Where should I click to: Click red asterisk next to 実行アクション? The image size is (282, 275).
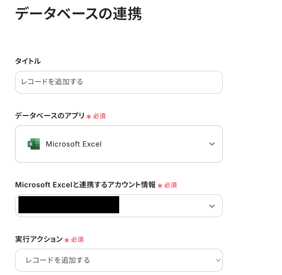pos(66,240)
